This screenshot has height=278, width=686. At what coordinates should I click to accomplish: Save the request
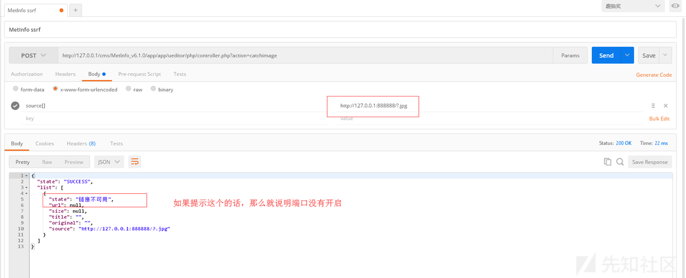click(x=649, y=55)
